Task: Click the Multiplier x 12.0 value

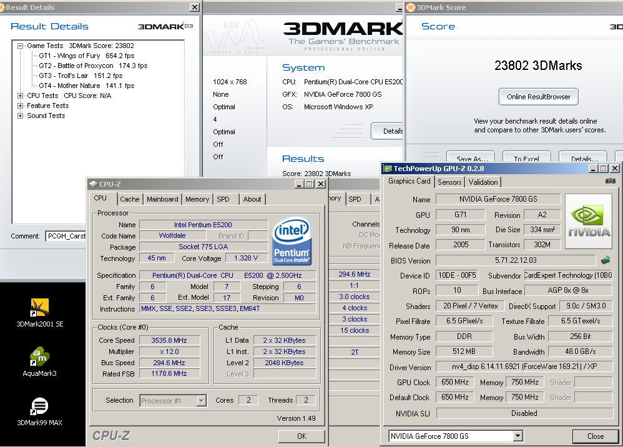Action: click(169, 351)
